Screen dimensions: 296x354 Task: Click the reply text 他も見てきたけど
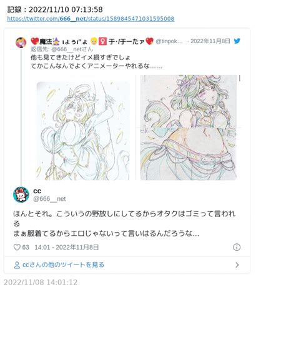pyautogui.click(x=52, y=58)
